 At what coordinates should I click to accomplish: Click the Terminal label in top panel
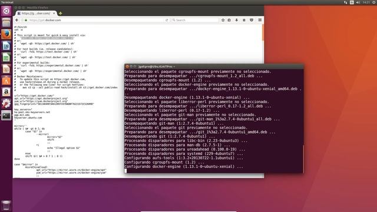coord(7,2)
